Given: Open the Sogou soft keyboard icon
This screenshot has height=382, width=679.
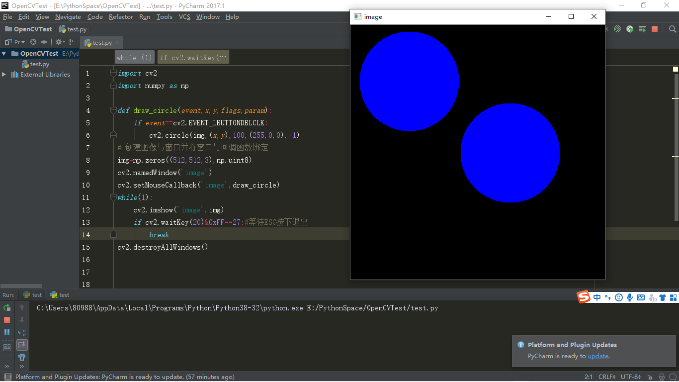Looking at the screenshot, I should pyautogui.click(x=641, y=297).
